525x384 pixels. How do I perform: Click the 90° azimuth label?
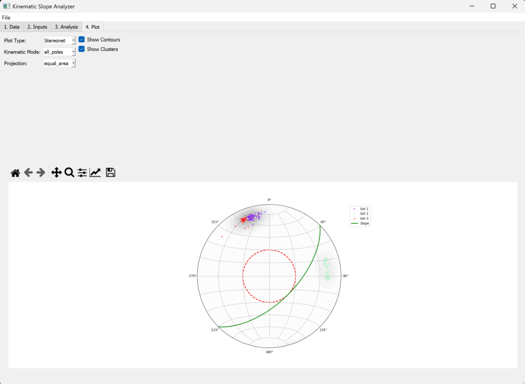tap(345, 276)
